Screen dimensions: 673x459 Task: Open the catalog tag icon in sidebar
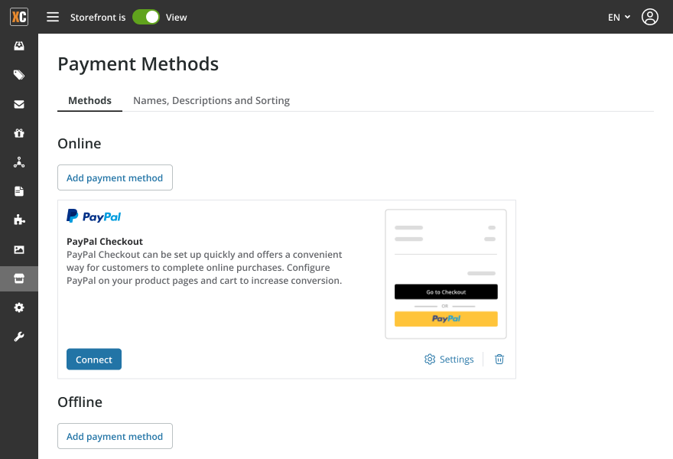(x=19, y=75)
